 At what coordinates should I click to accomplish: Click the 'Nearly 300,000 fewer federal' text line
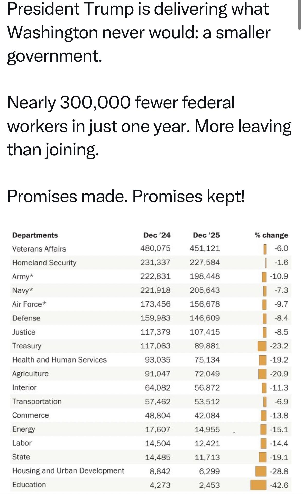pos(121,102)
